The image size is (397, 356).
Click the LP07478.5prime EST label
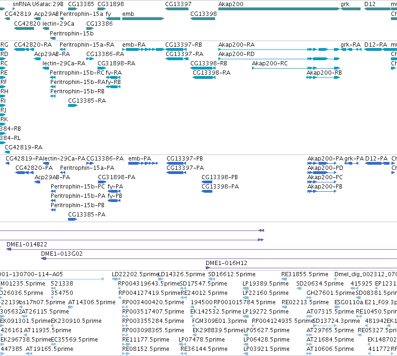(202, 340)
